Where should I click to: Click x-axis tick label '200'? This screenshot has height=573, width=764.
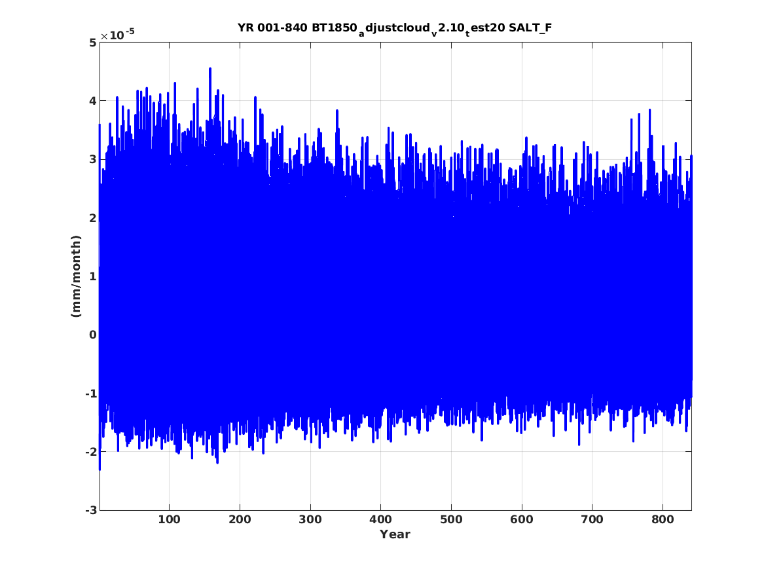[240, 519]
